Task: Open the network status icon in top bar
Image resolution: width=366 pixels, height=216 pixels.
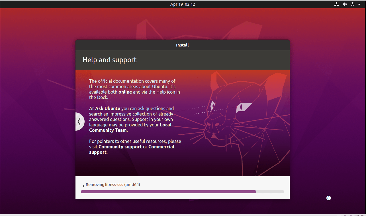Action: pos(336,4)
